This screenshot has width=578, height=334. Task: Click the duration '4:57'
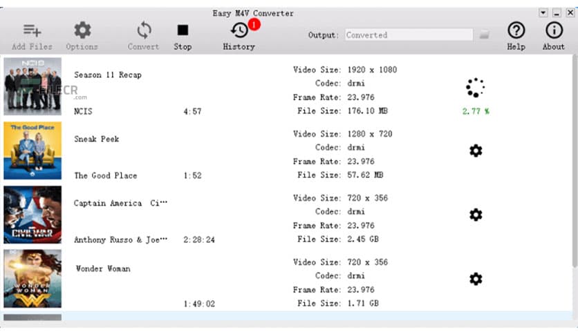[192, 111]
